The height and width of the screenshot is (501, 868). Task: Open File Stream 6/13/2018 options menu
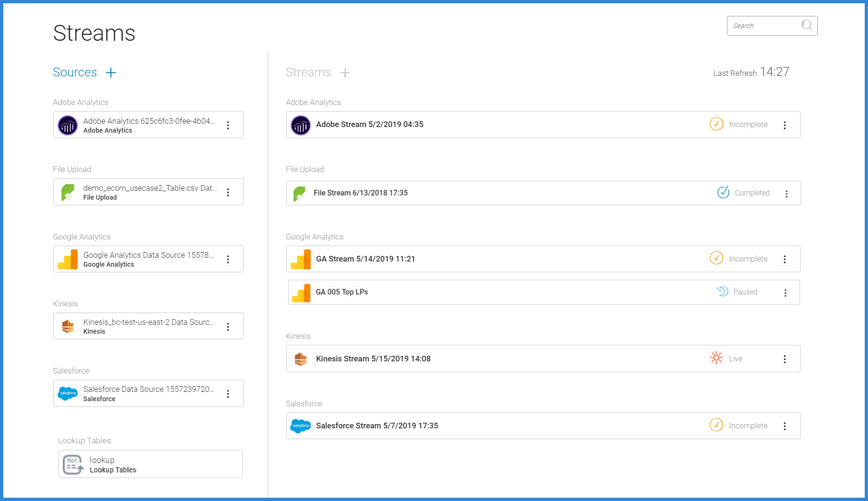click(786, 194)
